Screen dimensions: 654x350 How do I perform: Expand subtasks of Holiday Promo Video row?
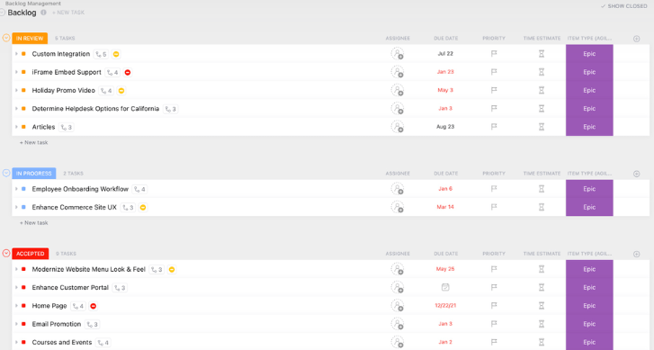pyautogui.click(x=17, y=90)
